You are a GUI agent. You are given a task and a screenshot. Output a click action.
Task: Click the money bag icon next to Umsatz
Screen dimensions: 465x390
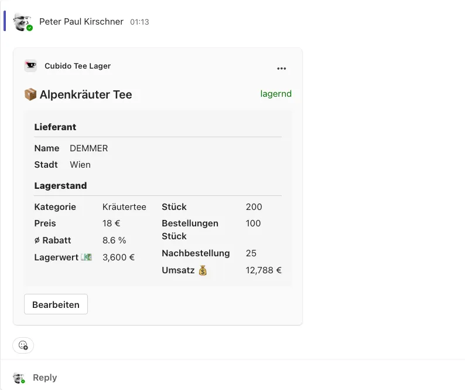pos(203,270)
